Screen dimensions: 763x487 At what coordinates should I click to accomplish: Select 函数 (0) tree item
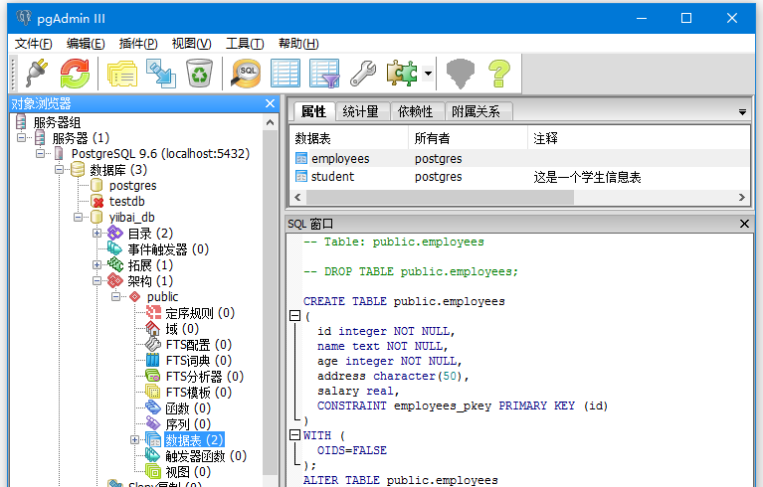188,408
